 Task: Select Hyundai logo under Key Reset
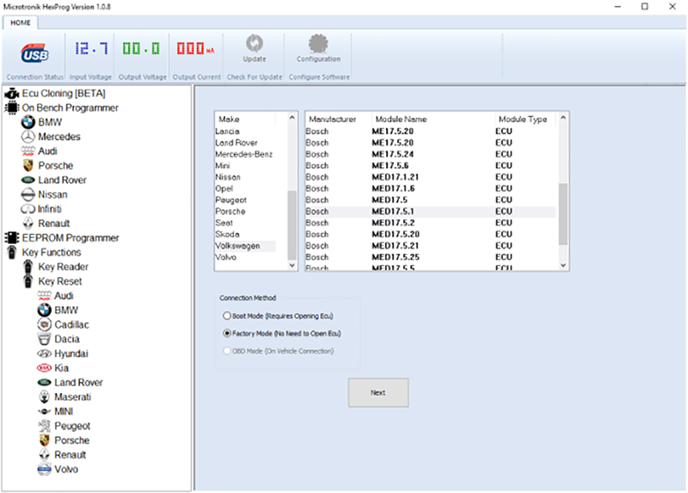click(45, 354)
